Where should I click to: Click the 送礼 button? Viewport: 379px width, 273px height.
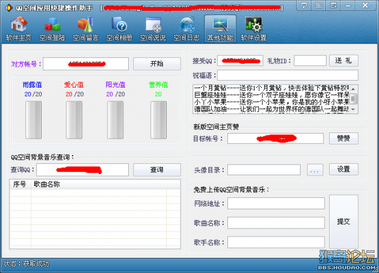click(344, 61)
